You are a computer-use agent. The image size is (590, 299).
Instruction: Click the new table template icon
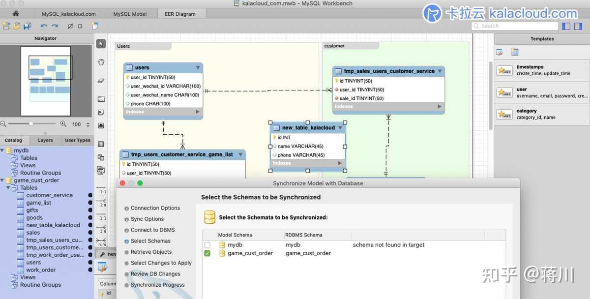click(x=514, y=52)
